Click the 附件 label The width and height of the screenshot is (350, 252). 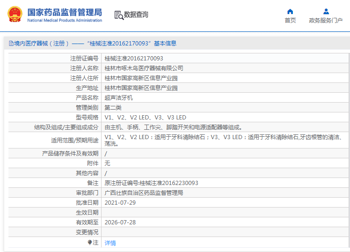coord(93,163)
